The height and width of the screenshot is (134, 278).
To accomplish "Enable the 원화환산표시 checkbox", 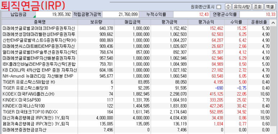I will 219,7.
